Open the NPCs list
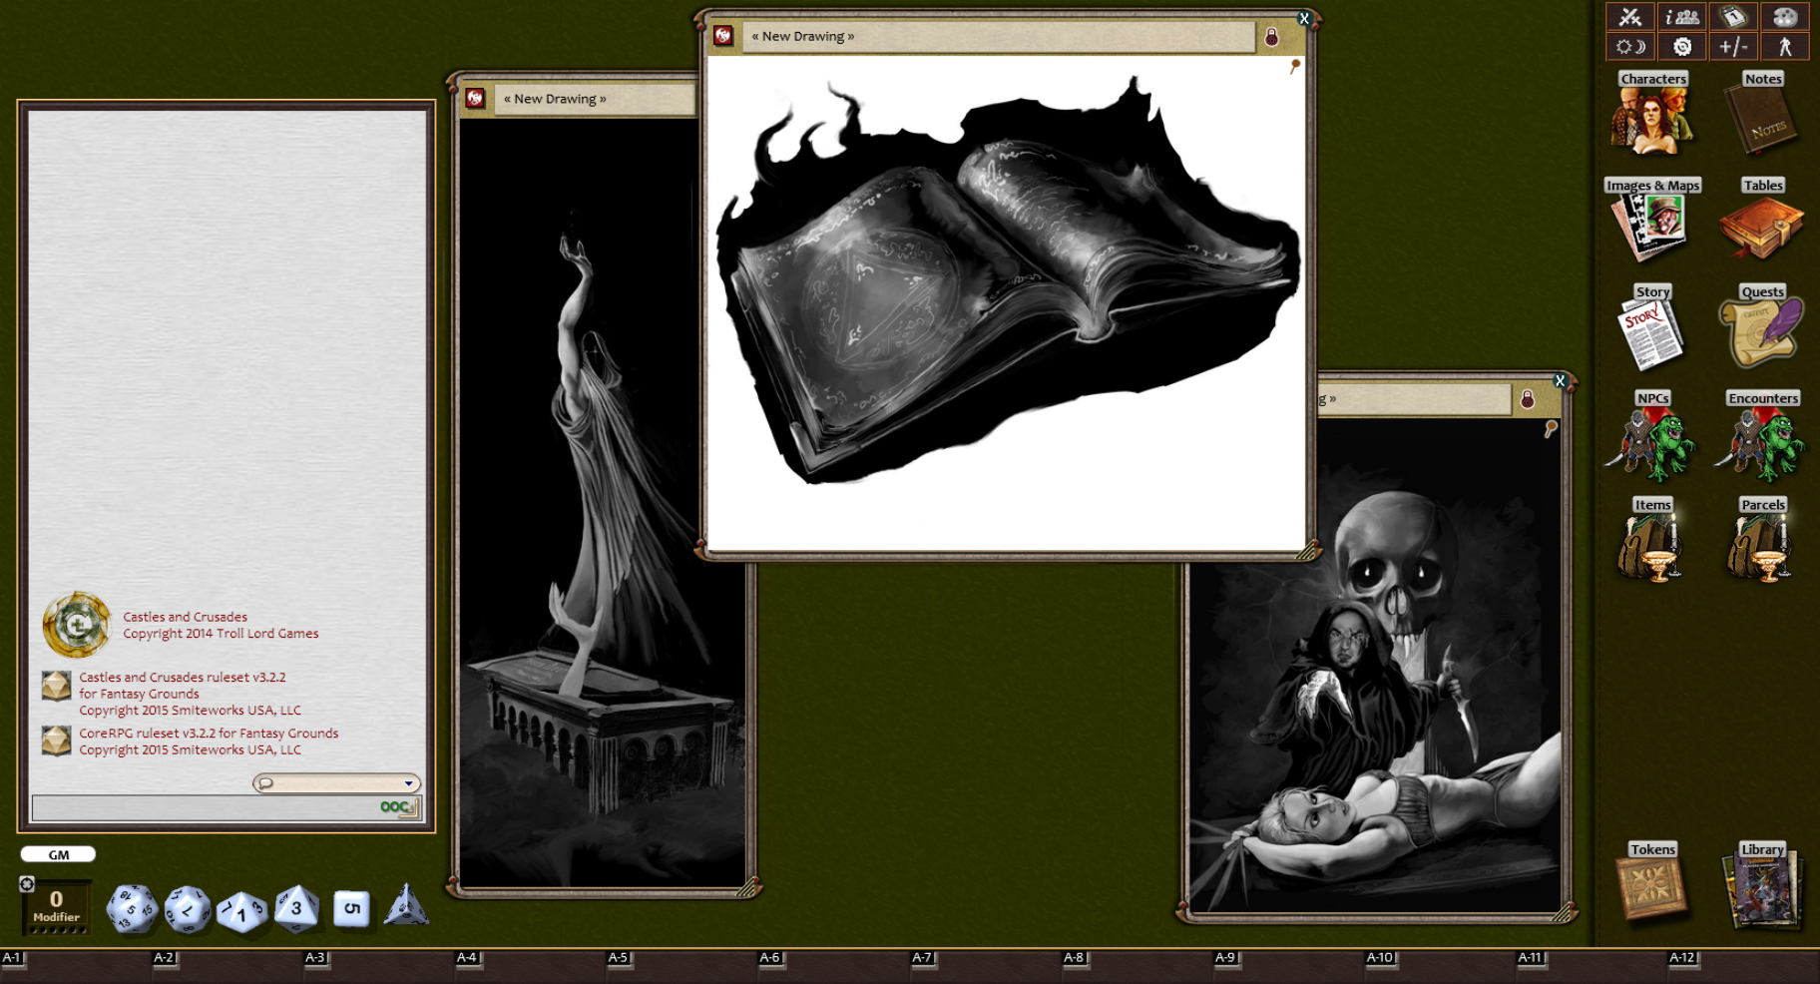This screenshot has height=984, width=1820. [x=1652, y=439]
